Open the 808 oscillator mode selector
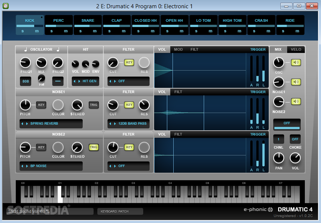321x223 pixels. (26, 81)
